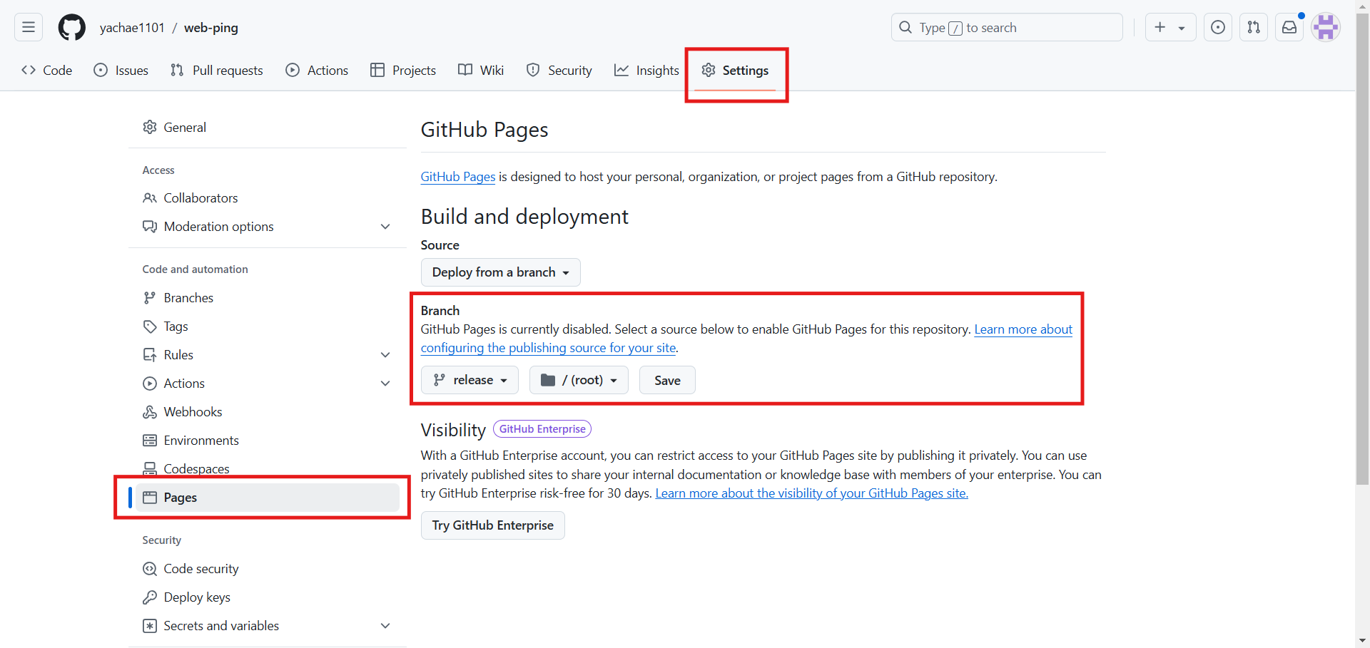Open Webhooks settings
This screenshot has height=648, width=1370.
coord(268,412)
